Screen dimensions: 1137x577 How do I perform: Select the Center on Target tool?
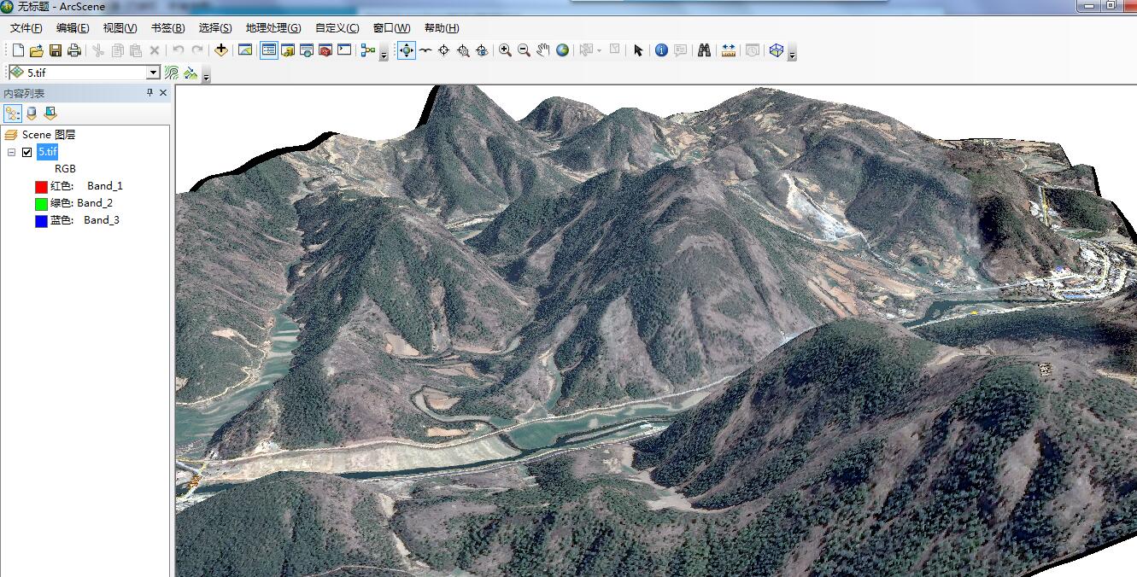pos(444,50)
